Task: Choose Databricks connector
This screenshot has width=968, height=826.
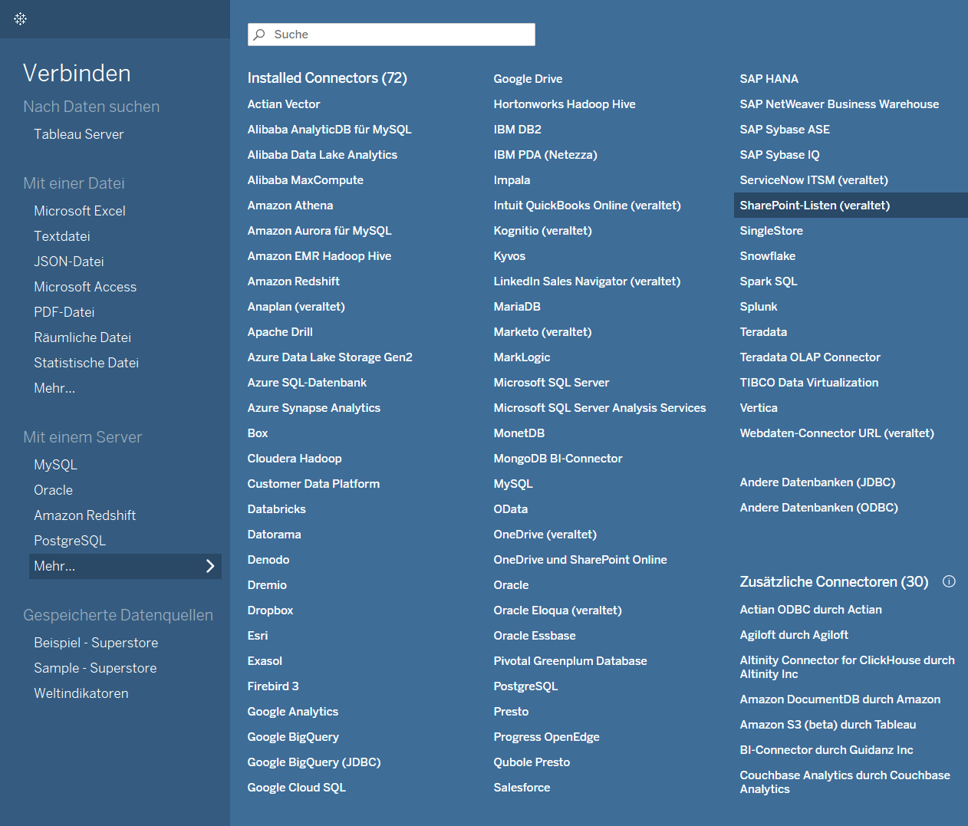Action: point(277,509)
